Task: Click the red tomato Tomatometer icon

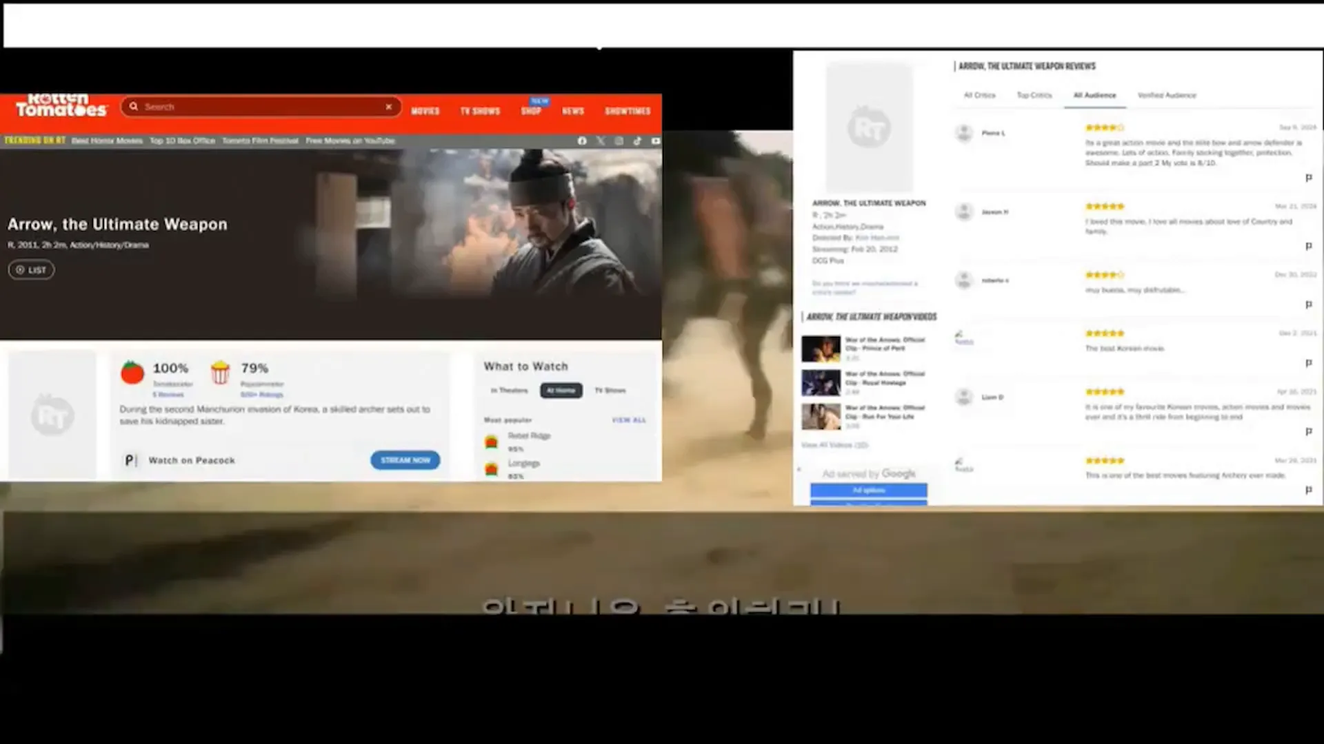Action: pos(132,372)
